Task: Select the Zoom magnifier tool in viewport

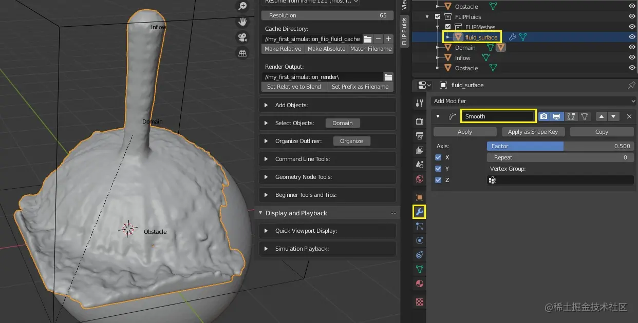Action: pos(242,7)
